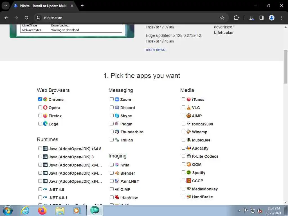The image size is (288, 216).
Task: Click the IrfanView icon
Action: point(117,197)
